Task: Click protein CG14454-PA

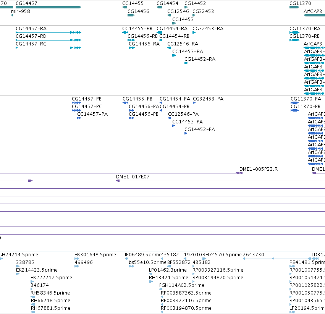Action: point(175,99)
